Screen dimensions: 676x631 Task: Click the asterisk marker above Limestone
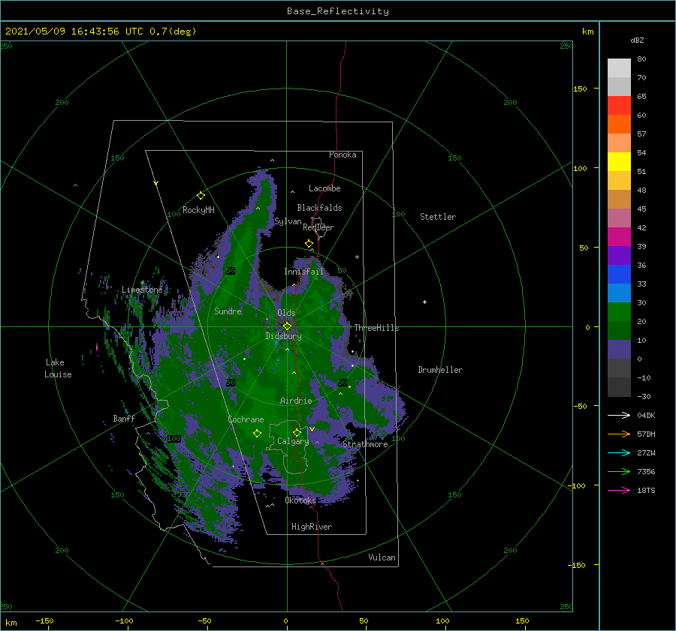[x=142, y=283]
